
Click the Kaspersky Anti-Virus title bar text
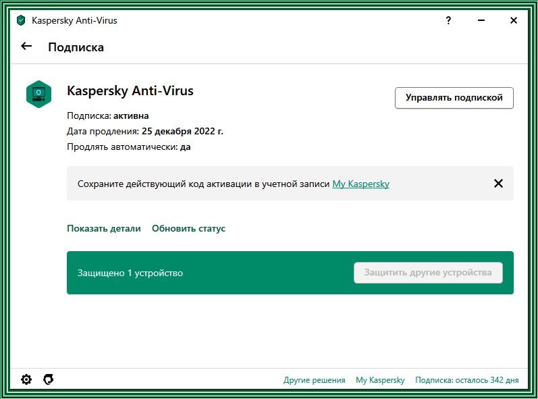click(x=74, y=20)
